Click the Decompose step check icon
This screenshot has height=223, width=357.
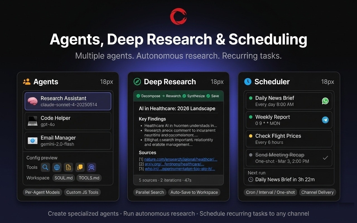point(138,96)
